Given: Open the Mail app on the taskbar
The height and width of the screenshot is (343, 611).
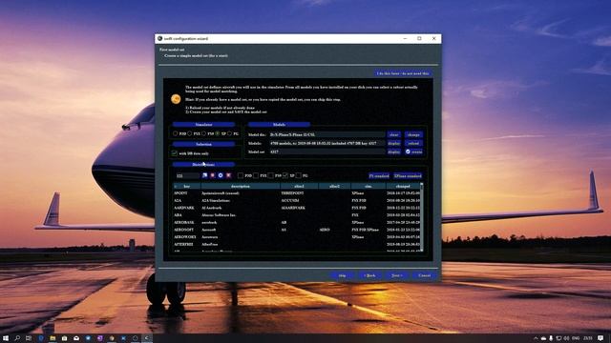Looking at the screenshot, I should pyautogui.click(x=76, y=338).
